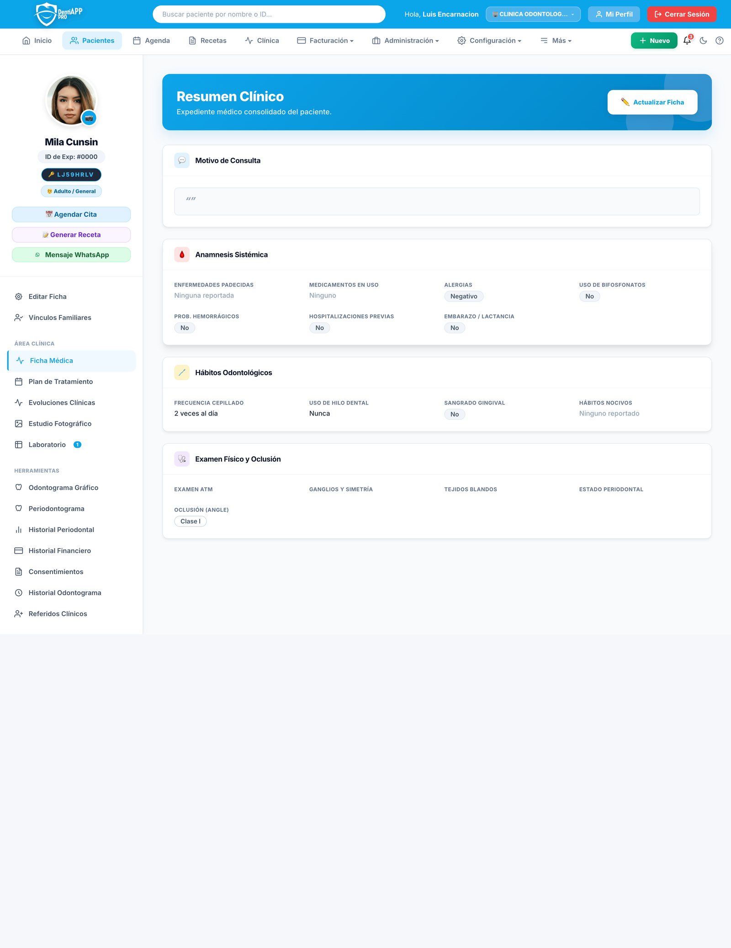Click the Hábitos Odontológicos toothbrush icon
This screenshot has width=731, height=948.
182,373
